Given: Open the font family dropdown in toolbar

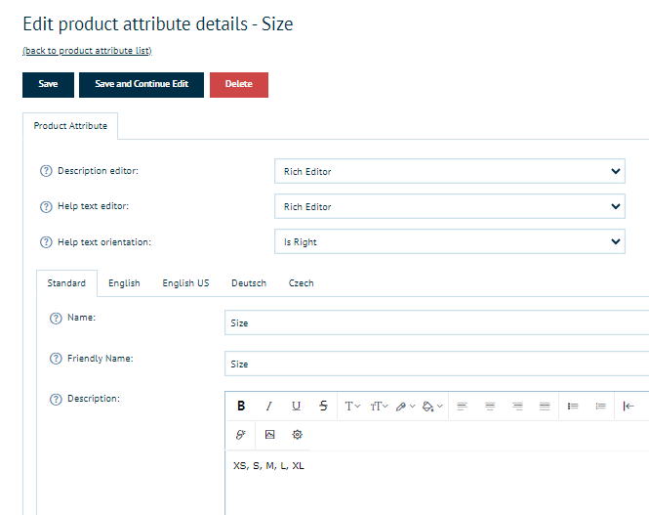Looking at the screenshot, I should pyautogui.click(x=352, y=407).
